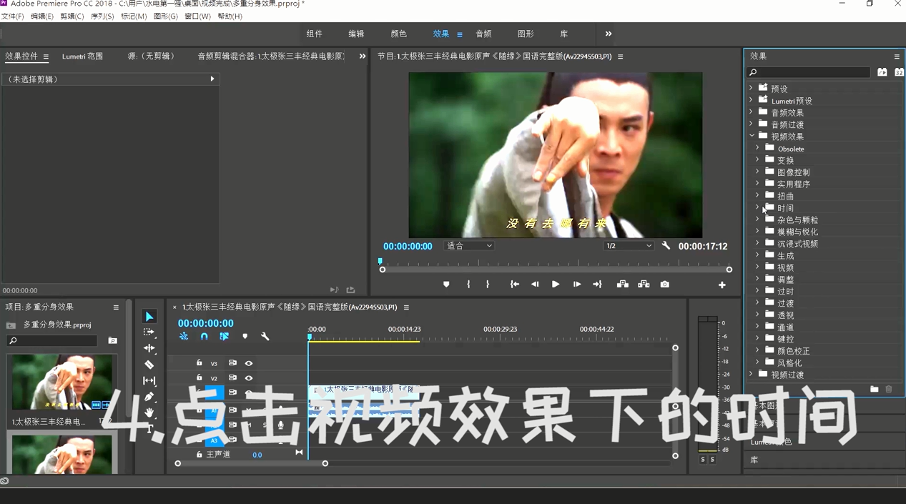Go to Out point in Program monitor
The height and width of the screenshot is (504, 906).
click(x=597, y=285)
